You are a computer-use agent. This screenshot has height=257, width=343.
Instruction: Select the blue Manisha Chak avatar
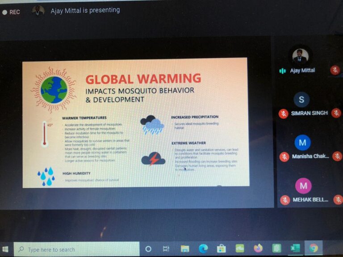click(302, 142)
